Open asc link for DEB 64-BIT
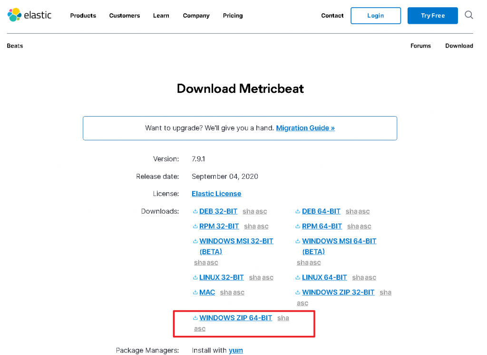The height and width of the screenshot is (355, 487). click(x=364, y=211)
